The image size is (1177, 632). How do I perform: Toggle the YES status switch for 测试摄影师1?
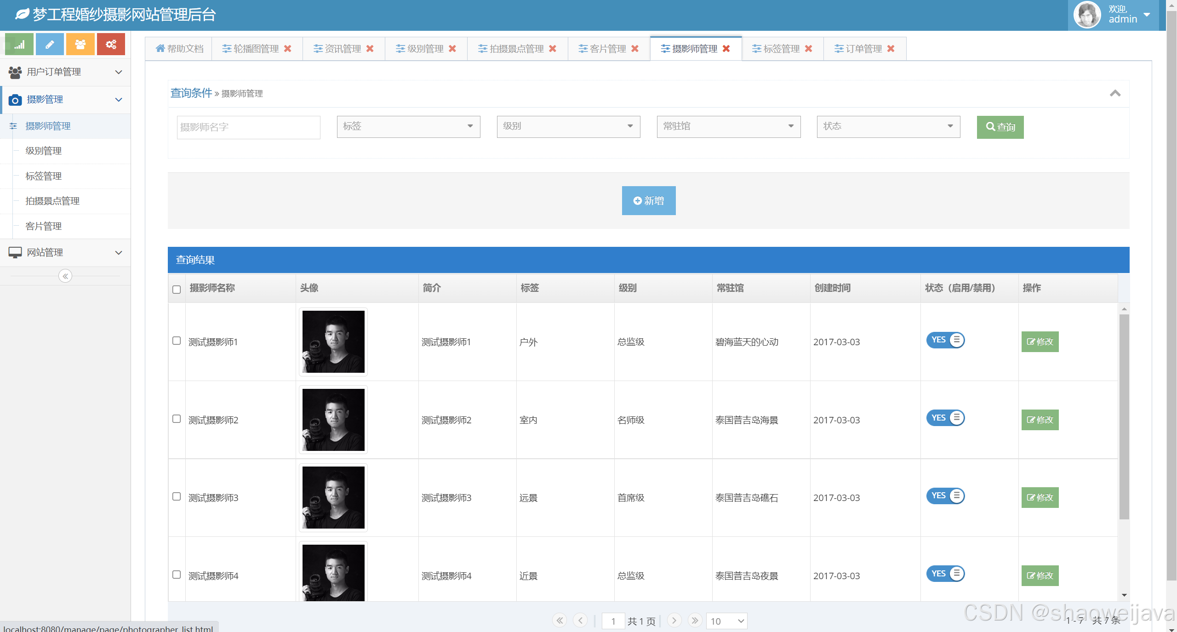pyautogui.click(x=945, y=340)
